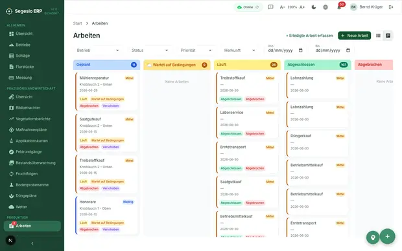Viewport: 402px width, 251px height.
Task: Click the Geplant column header
Action: pos(106,65)
